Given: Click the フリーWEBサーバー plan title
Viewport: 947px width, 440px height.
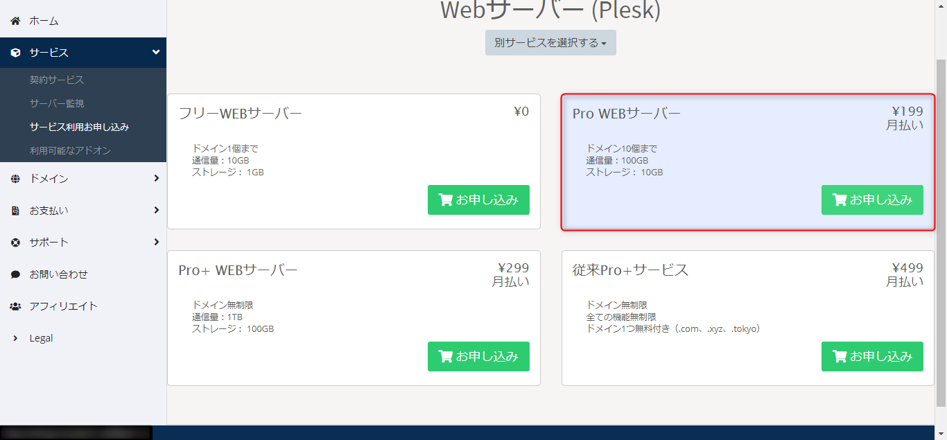Looking at the screenshot, I should [x=240, y=114].
